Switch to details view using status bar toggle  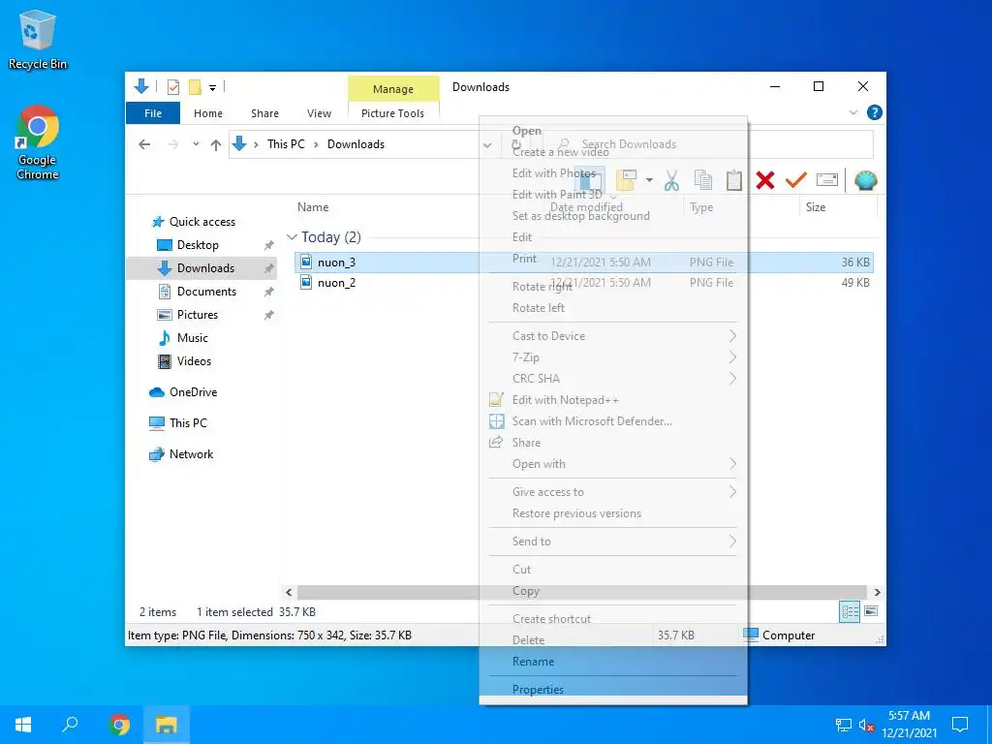click(850, 611)
